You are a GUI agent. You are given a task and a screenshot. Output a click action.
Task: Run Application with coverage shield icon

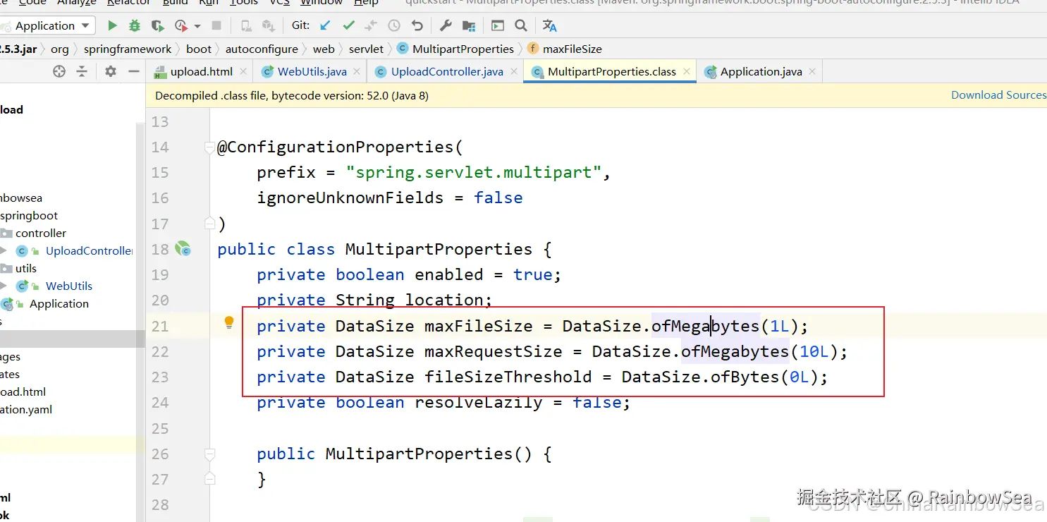click(158, 26)
